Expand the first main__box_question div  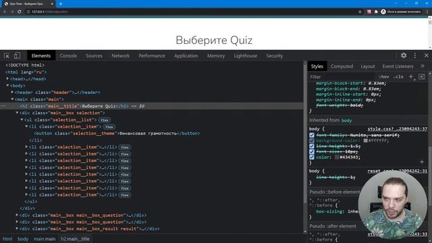pyautogui.click(x=17, y=215)
